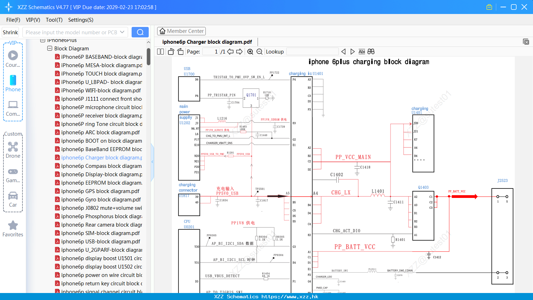Viewport: 533px width, 300px height.
Task: Select the iphone6p Charger block diagram tab
Action: coord(207,42)
